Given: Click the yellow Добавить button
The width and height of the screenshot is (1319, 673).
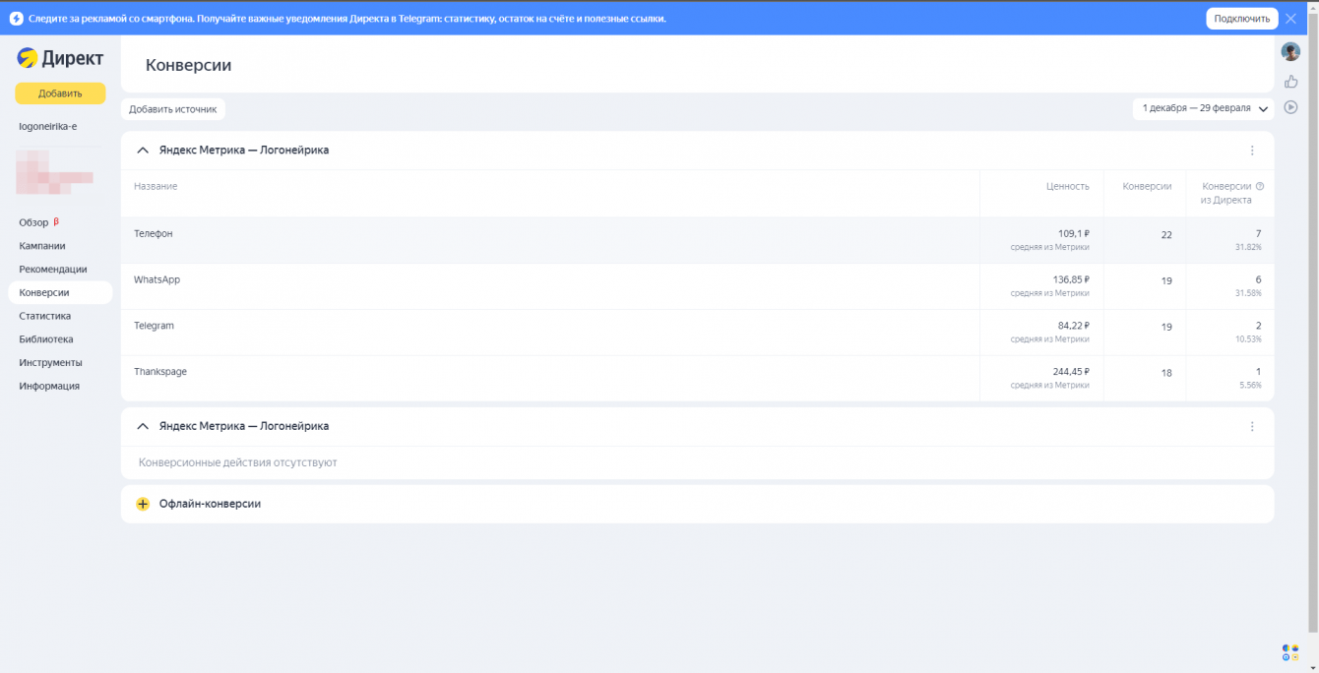Looking at the screenshot, I should click(x=60, y=93).
